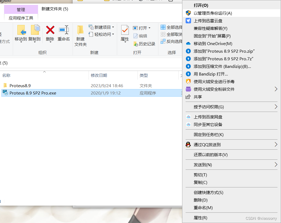Click Bandizip icon beside the .zip entry
This screenshot has height=223, width=281.
pyautogui.click(x=188, y=51)
